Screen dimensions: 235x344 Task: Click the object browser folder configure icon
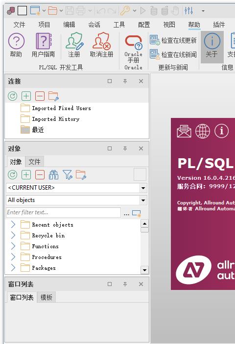pos(81,175)
